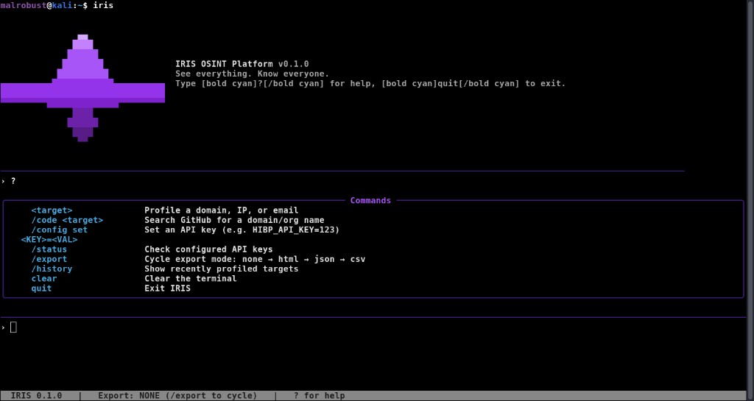Viewport: 754px width, 401px height.
Task: Click the 'clear' command entry
Action: point(44,278)
